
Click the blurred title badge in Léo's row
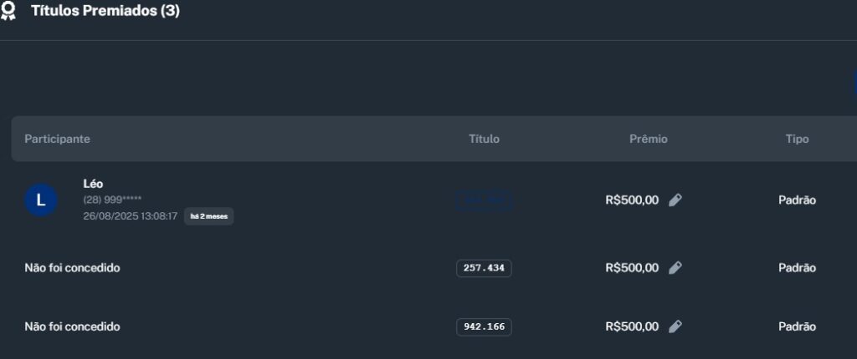point(484,200)
